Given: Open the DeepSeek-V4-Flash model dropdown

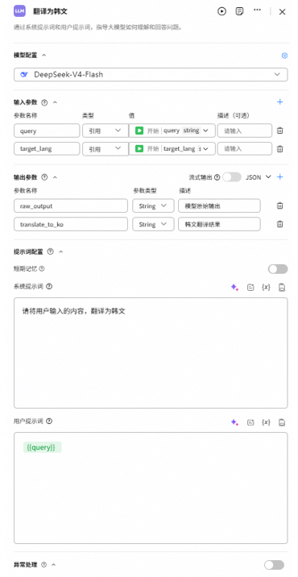Looking at the screenshot, I should point(151,74).
